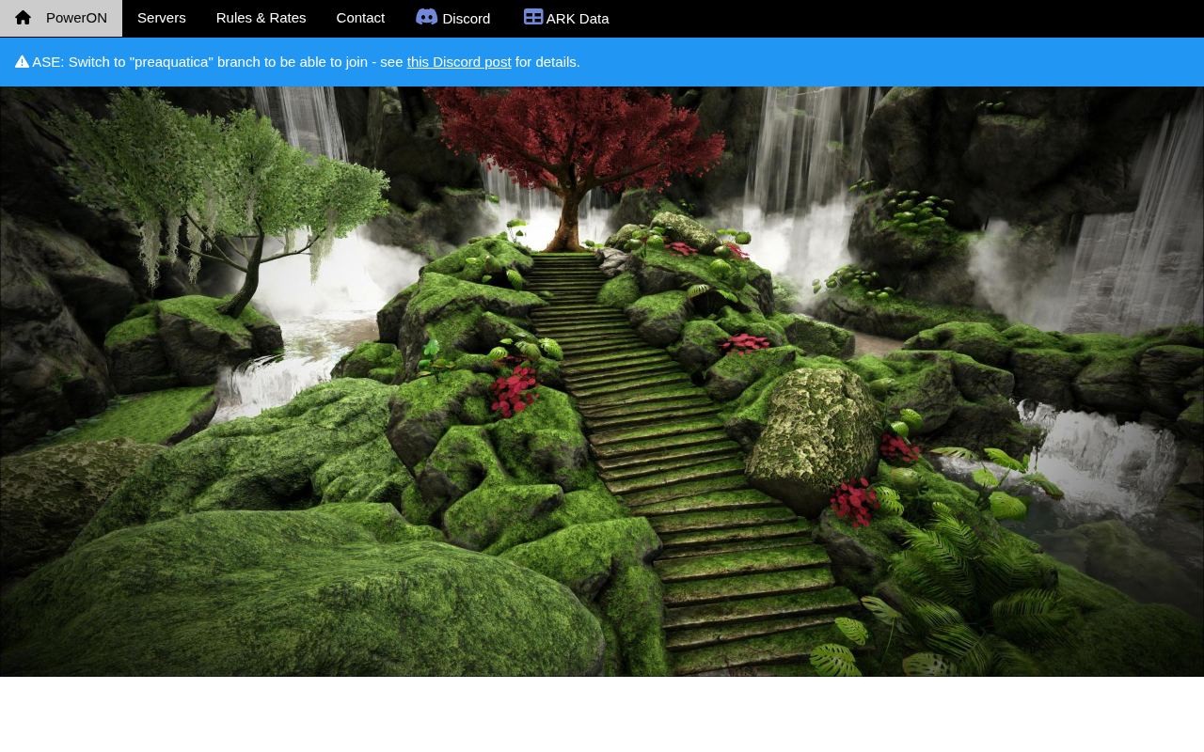The width and height of the screenshot is (1204, 752).
Task: Open the Discord menu item
Action: (453, 18)
